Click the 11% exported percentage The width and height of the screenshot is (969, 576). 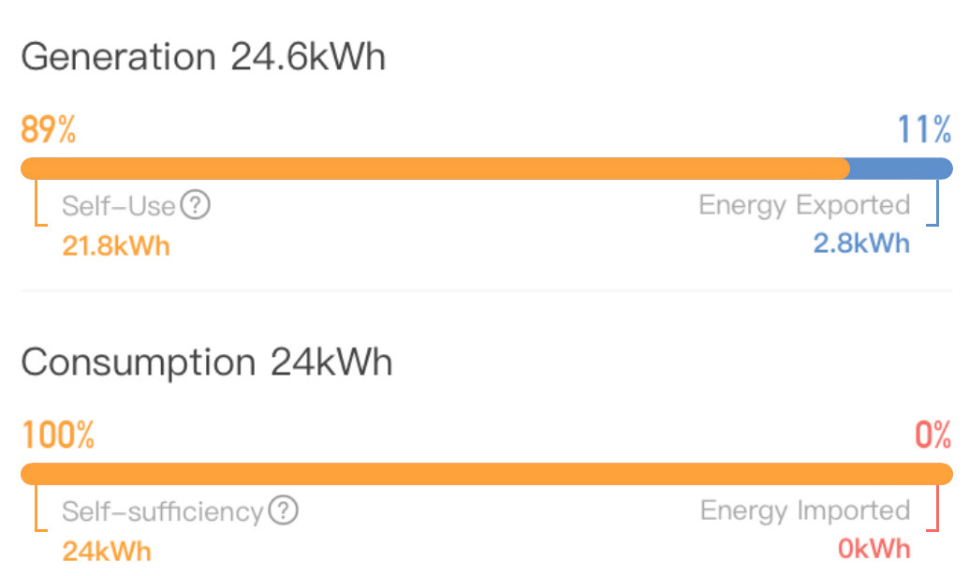click(x=924, y=129)
